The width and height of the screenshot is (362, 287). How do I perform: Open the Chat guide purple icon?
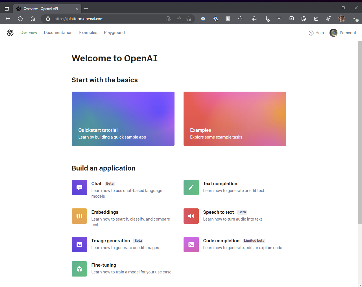[79, 187]
